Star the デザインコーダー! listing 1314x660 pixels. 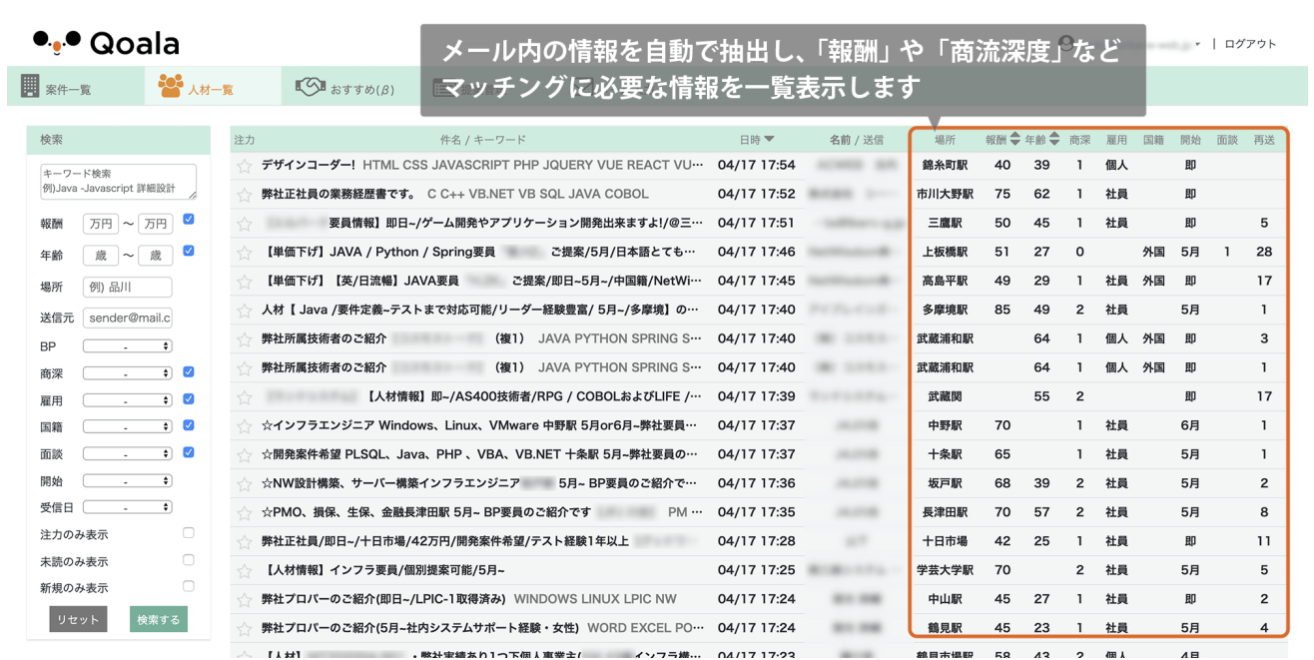(x=244, y=165)
